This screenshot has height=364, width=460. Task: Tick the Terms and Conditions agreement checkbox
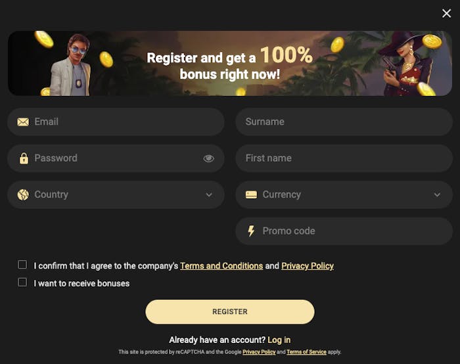pyautogui.click(x=22, y=265)
